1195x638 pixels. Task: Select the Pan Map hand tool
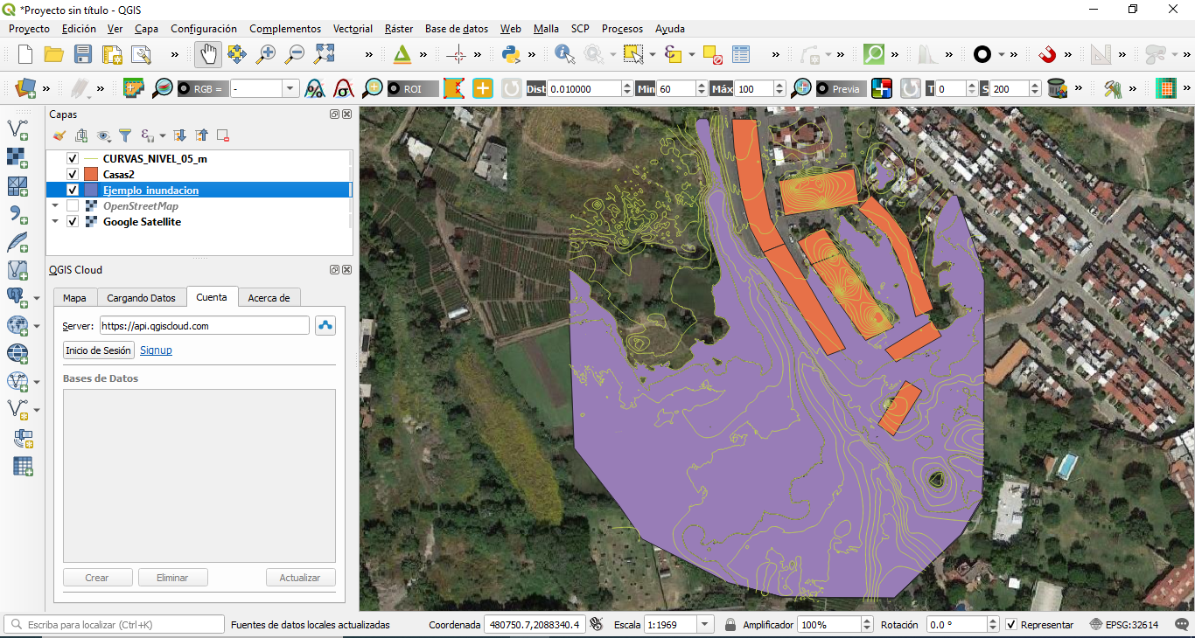[208, 54]
